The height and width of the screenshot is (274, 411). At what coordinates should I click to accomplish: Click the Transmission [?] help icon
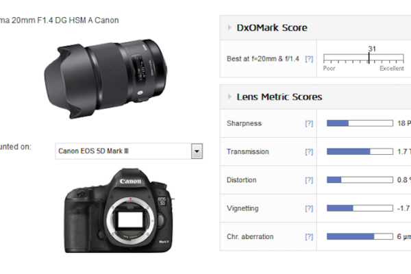click(309, 151)
